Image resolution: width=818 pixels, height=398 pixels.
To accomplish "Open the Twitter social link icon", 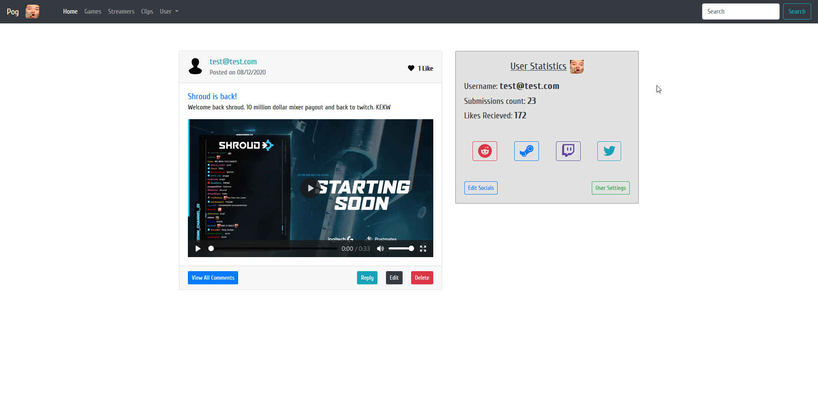I will [x=609, y=151].
